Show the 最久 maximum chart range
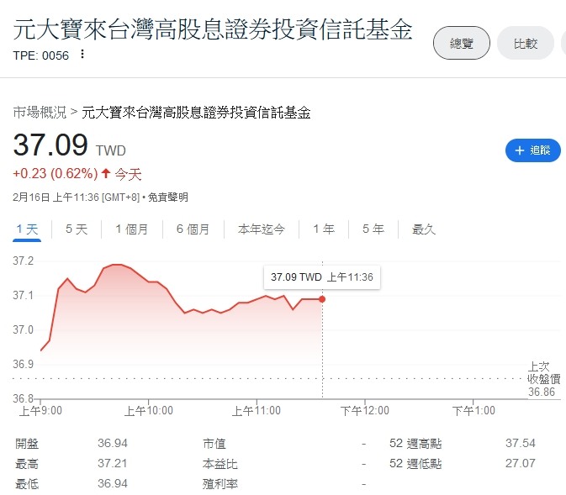Viewport: 566px width, 495px height. click(x=424, y=229)
